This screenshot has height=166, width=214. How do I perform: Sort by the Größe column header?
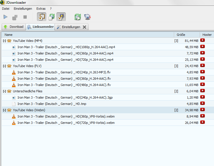(x=187, y=35)
